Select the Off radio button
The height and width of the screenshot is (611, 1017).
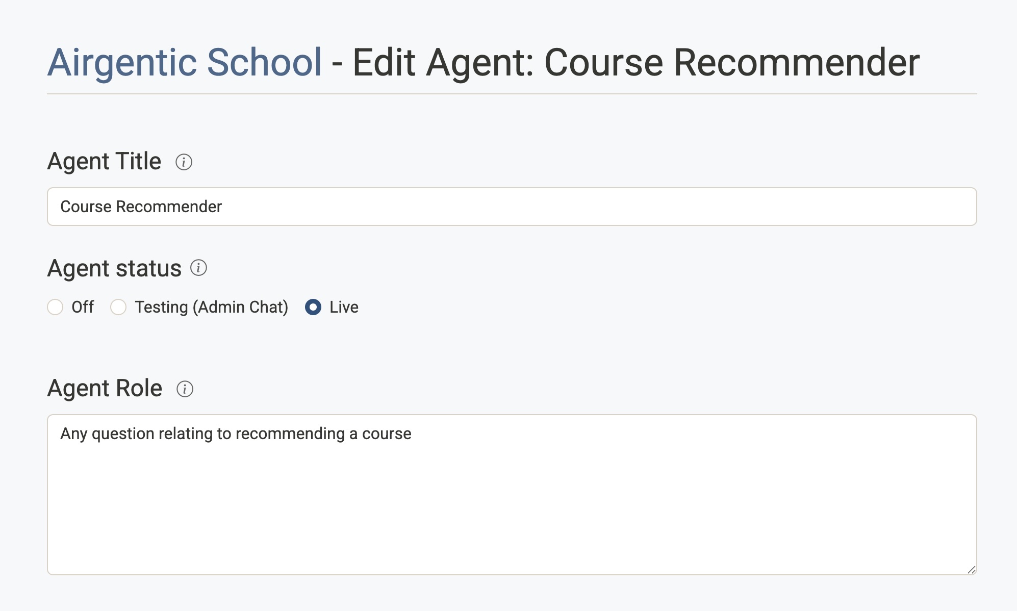[x=55, y=307]
